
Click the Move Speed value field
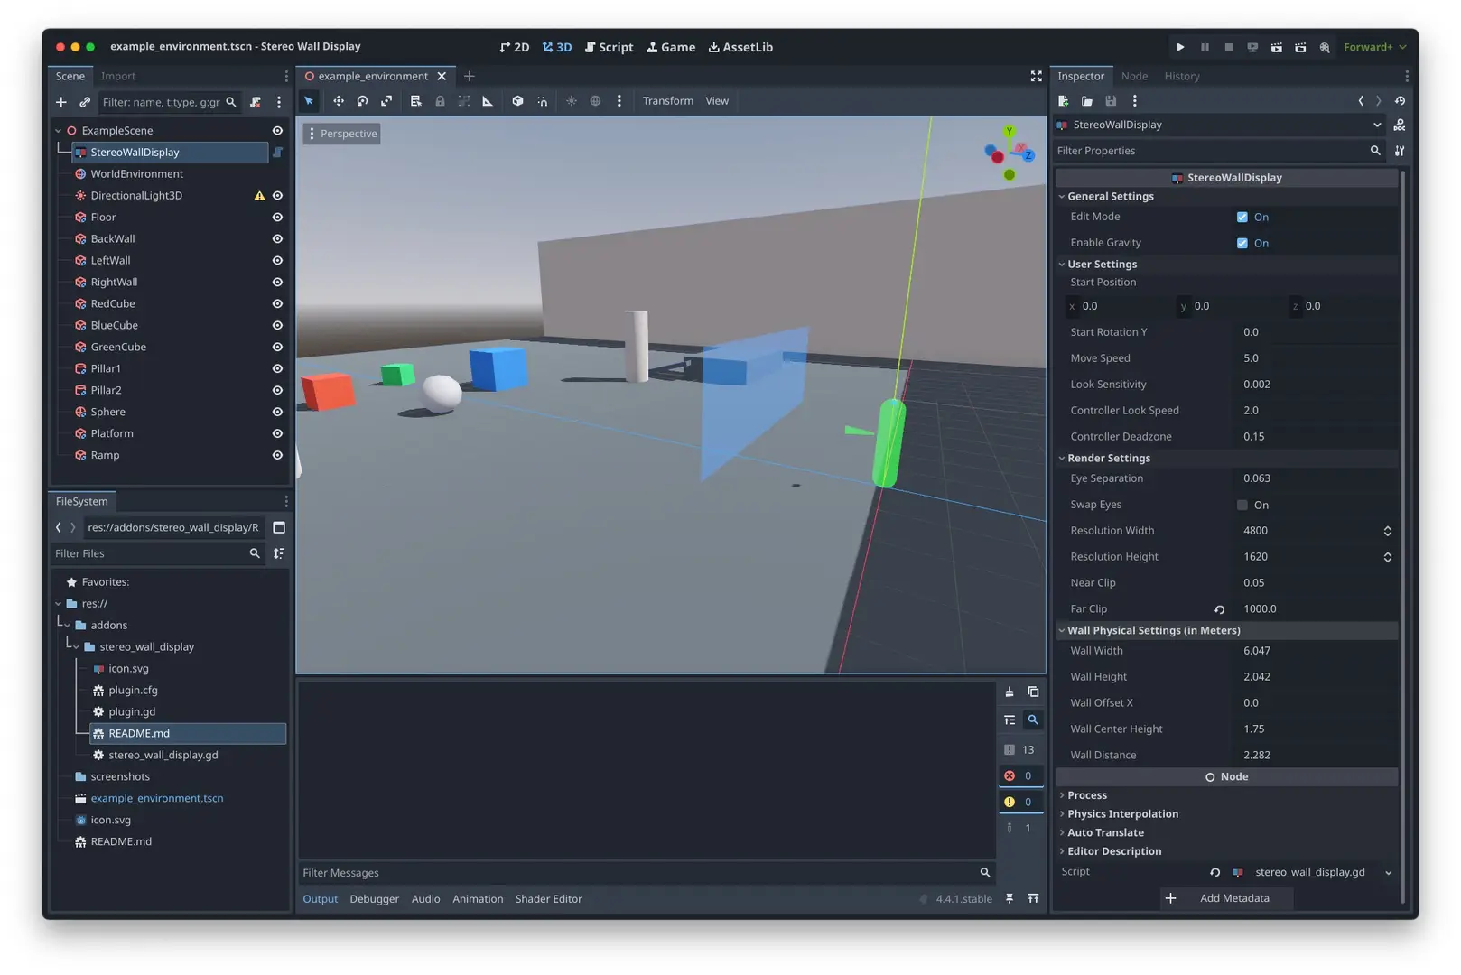coord(1314,358)
